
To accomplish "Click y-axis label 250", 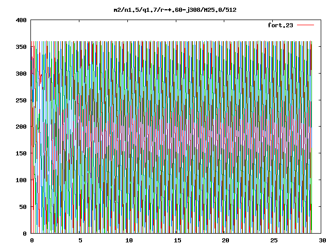I will [21, 100].
